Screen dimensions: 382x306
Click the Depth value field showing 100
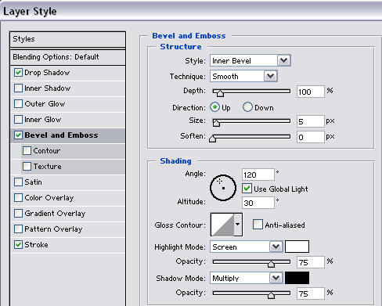(311, 92)
